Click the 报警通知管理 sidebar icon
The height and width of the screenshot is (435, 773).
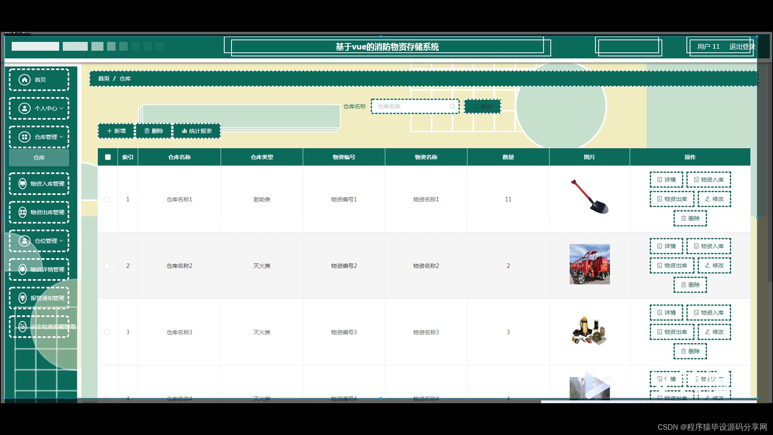23,298
